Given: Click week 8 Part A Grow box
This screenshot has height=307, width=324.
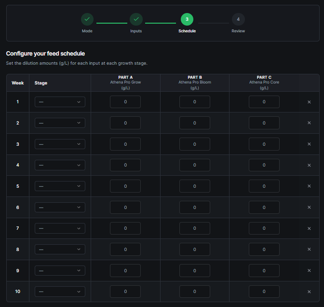Looking at the screenshot, I should click(125, 249).
